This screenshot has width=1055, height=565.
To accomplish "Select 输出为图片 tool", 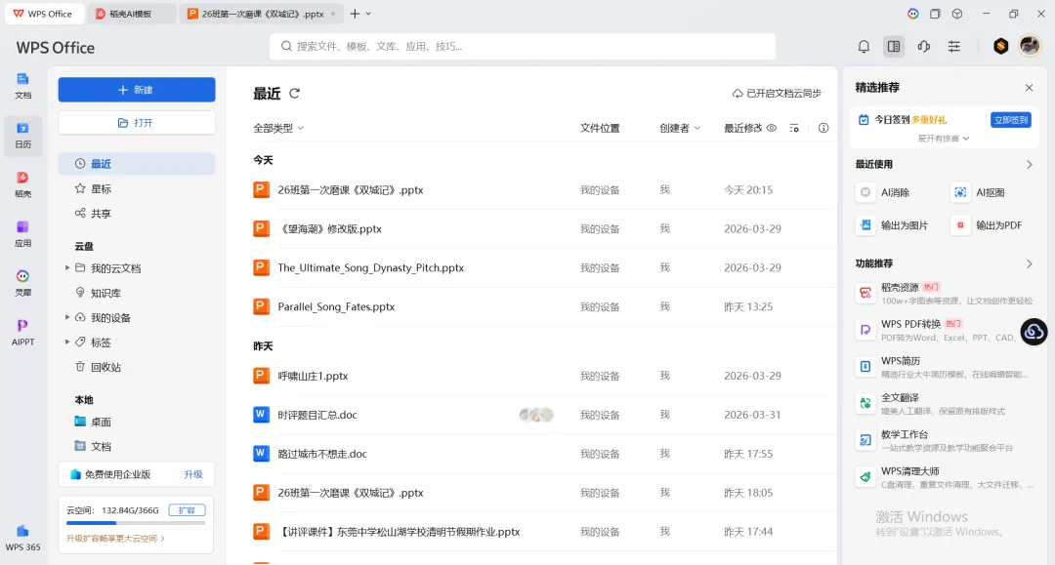I will pos(892,225).
